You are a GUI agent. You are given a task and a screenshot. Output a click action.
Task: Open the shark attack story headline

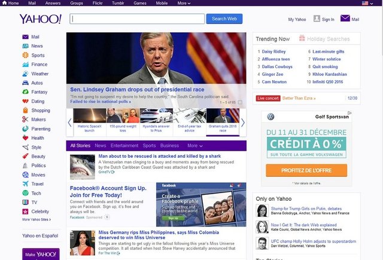[160, 156]
